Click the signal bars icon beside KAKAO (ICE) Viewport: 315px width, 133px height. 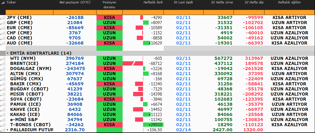(3, 115)
